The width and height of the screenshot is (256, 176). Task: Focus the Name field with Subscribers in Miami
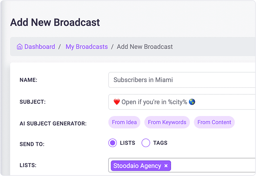coord(182,80)
